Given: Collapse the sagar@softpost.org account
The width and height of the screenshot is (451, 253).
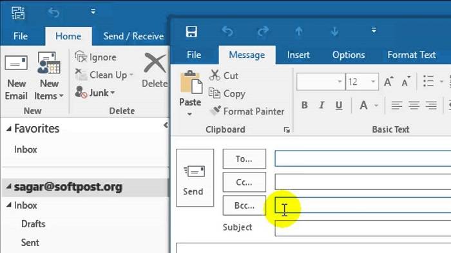Looking at the screenshot, I should 9,187.
